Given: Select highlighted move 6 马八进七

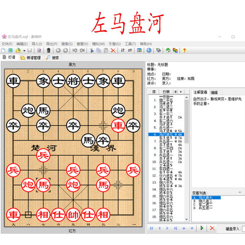Looking at the screenshot, I should (166, 134).
